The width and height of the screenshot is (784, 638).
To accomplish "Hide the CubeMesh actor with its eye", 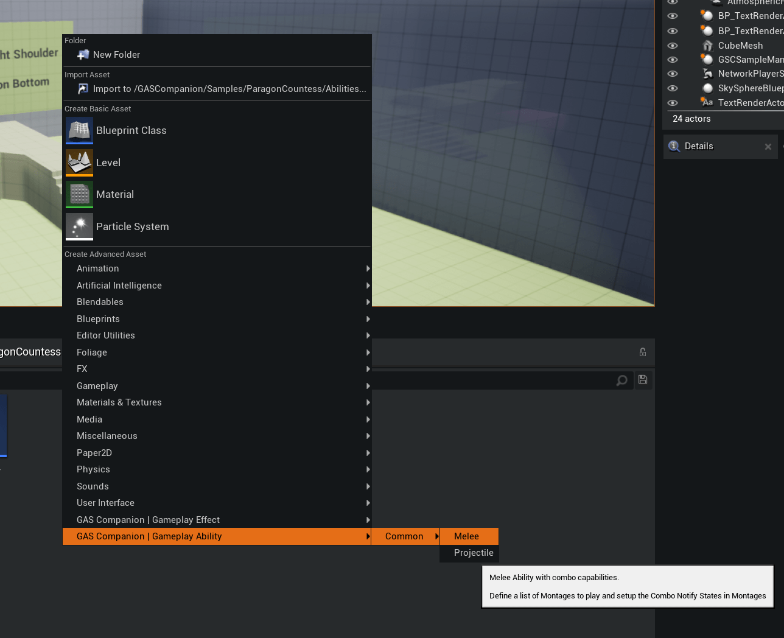I will coord(673,46).
